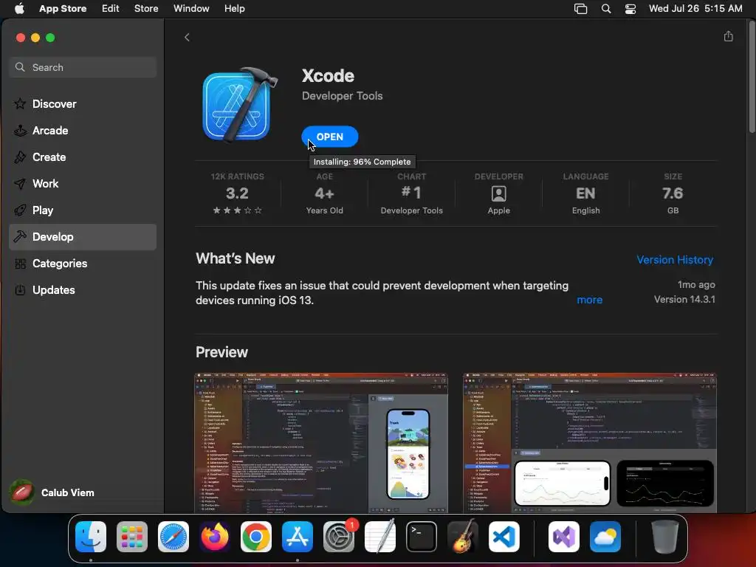Viewport: 756px width, 567px height.
Task: Open the Store menu
Action: click(x=146, y=9)
